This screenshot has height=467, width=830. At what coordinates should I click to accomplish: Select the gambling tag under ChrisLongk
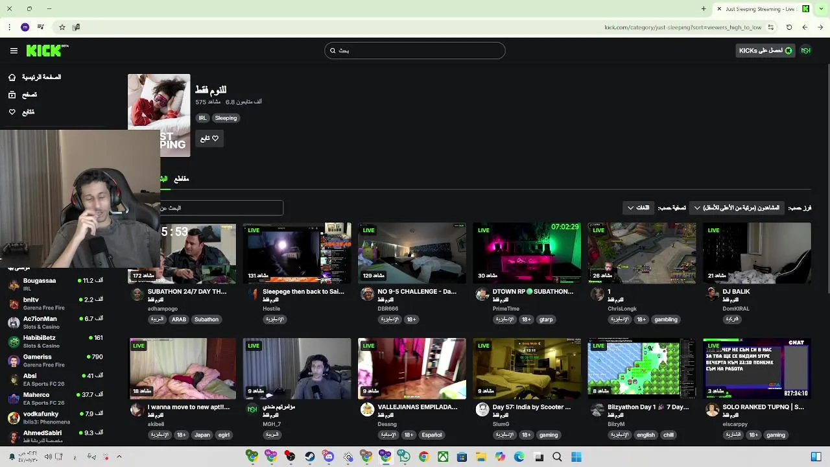pos(666,320)
